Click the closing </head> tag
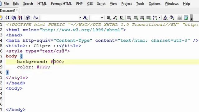The image size is (199, 112). [16, 83]
